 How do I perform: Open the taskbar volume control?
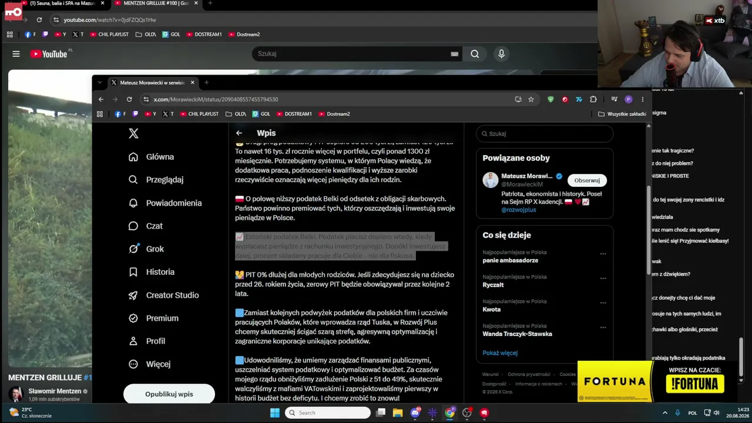716,413
